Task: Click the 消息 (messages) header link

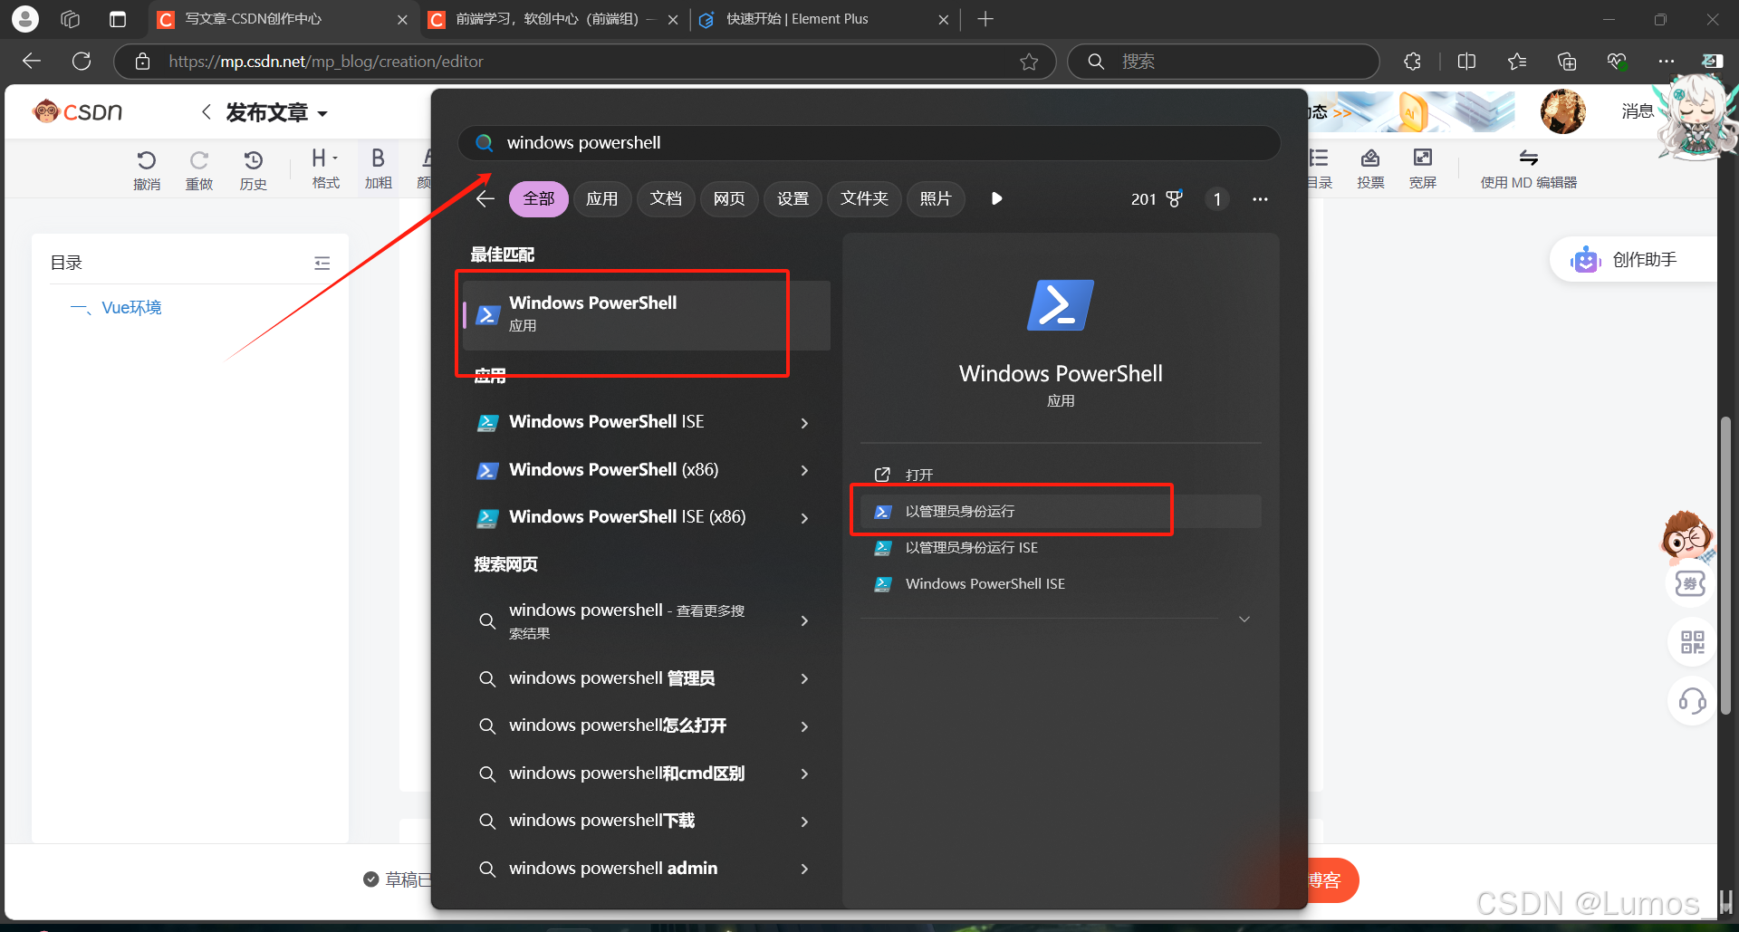Action: click(x=1638, y=111)
